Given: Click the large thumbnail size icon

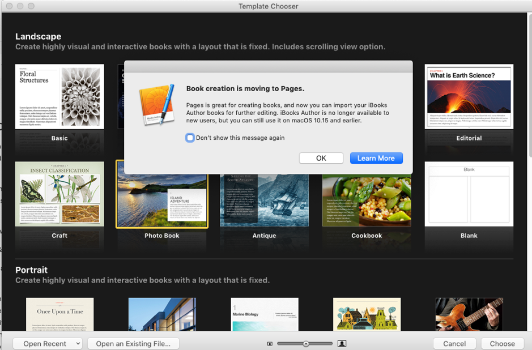Looking at the screenshot, I should point(342,344).
